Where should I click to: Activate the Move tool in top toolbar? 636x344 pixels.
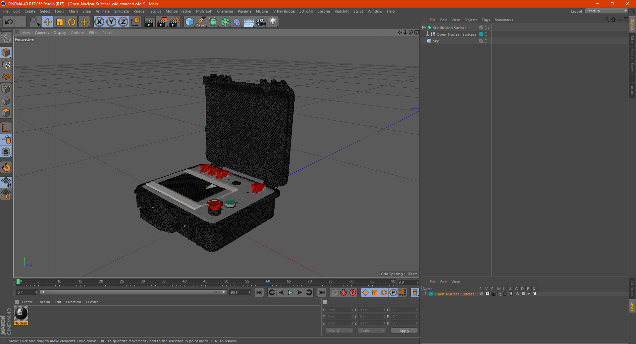coord(47,22)
